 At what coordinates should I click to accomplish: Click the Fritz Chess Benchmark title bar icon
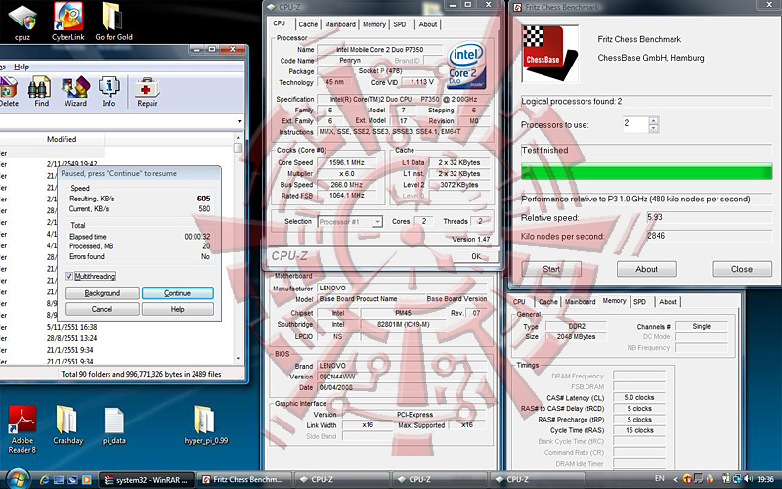(517, 7)
